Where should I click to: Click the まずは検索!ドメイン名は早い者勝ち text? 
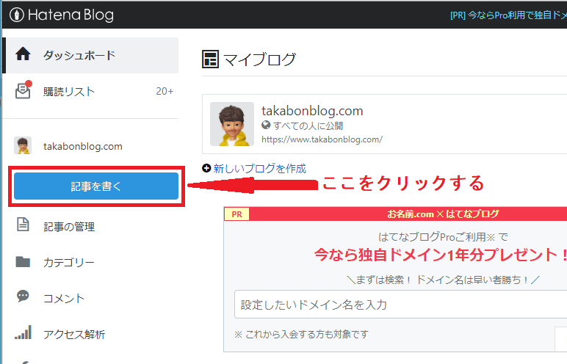click(x=443, y=280)
